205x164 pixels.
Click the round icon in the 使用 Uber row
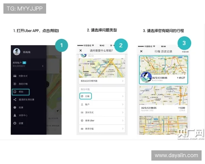(82, 121)
